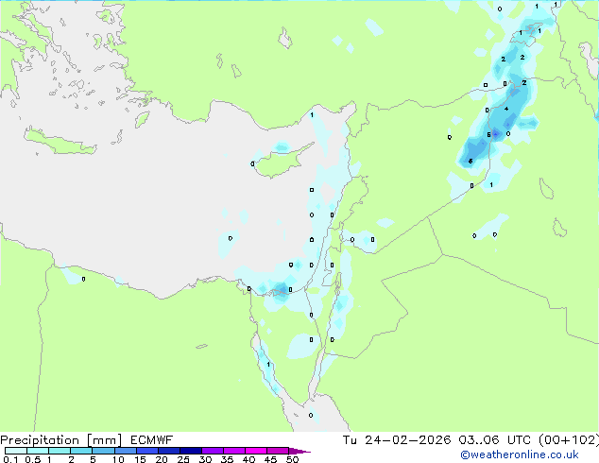The image size is (599, 463).
Task: Click the 0.5–1 mm legend color box
Action: (38, 451)
